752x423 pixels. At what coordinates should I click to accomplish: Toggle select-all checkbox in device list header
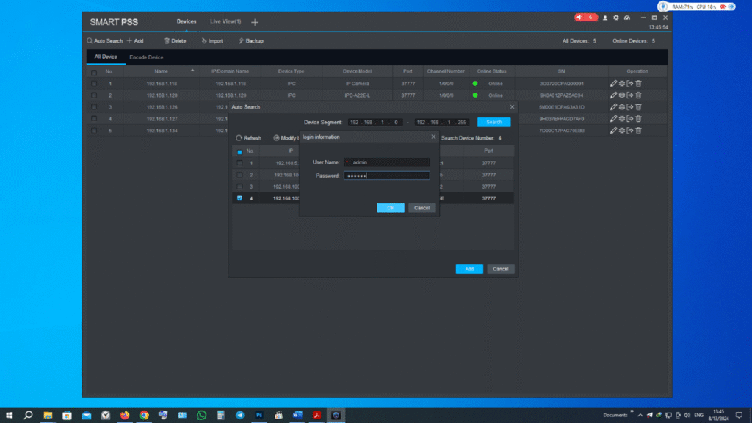click(x=94, y=72)
